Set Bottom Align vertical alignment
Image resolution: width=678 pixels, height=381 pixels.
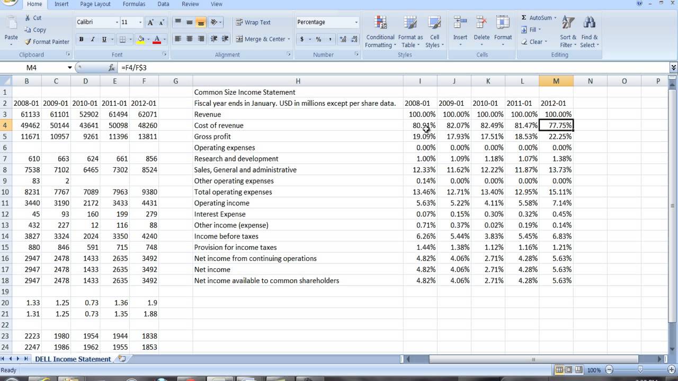coord(201,22)
